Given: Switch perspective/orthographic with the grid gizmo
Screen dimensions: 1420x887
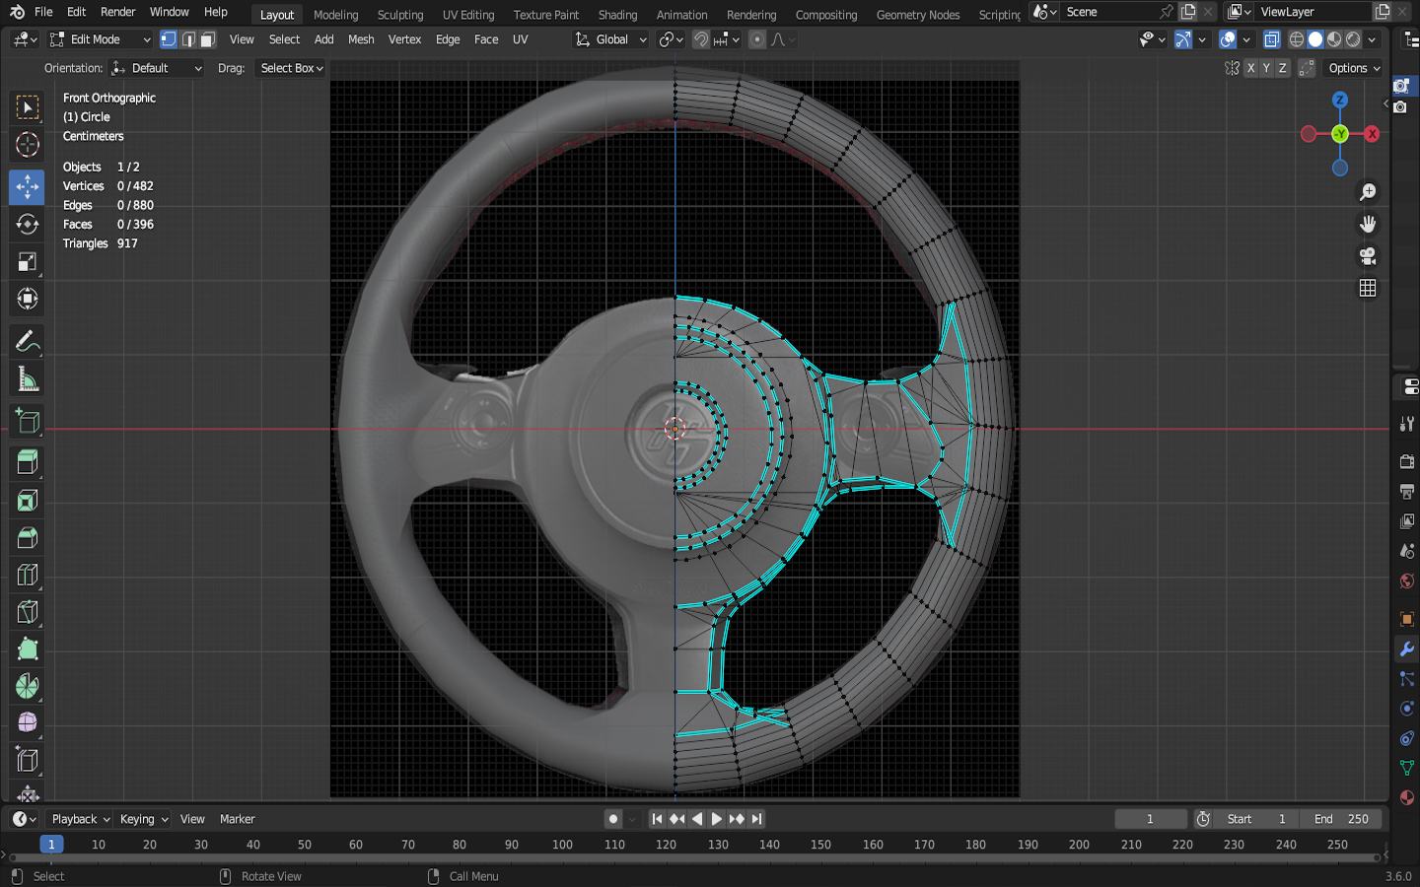Looking at the screenshot, I should pos(1368,288).
